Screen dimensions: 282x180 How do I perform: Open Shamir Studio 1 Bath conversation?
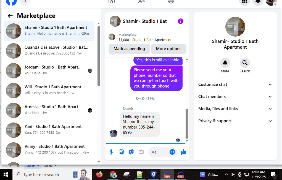click(49, 31)
